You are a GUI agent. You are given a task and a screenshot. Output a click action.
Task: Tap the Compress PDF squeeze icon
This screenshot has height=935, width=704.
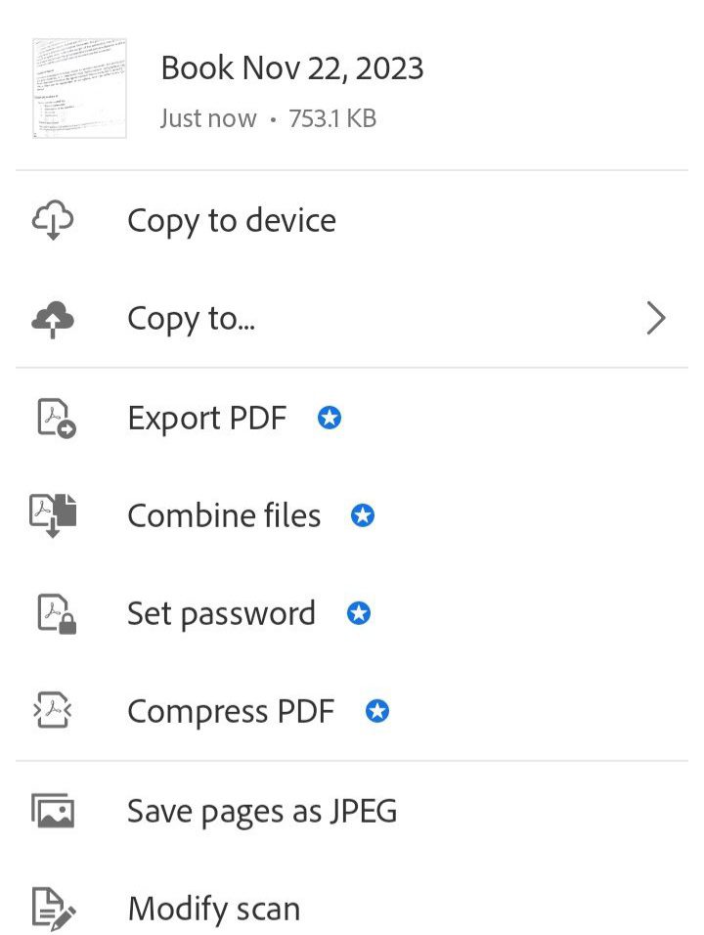53,711
